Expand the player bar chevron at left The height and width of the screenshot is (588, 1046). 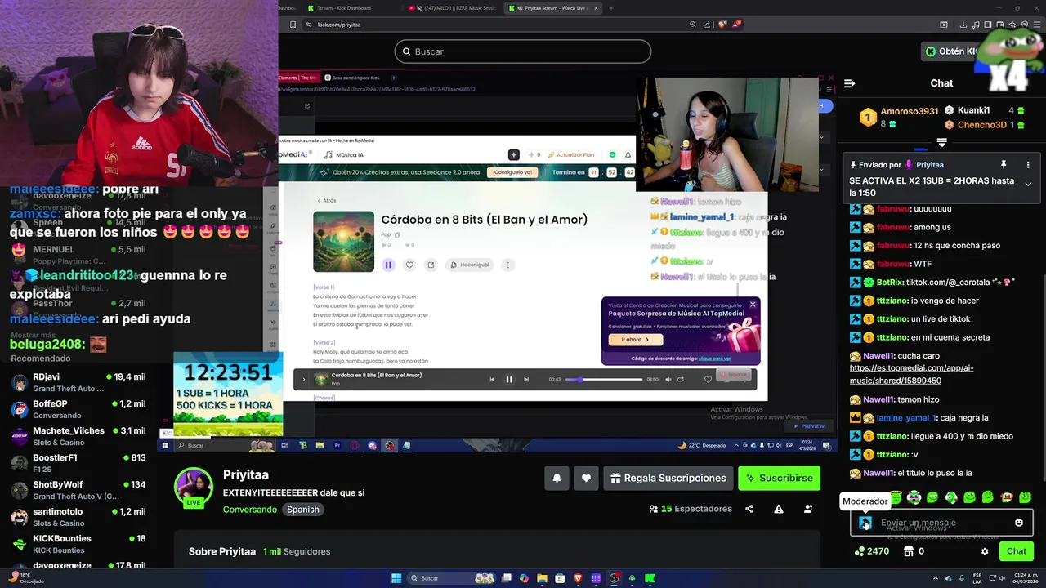coord(304,379)
